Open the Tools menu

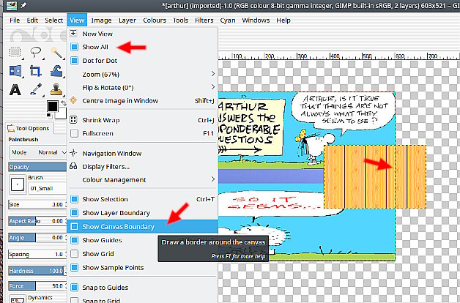point(180,20)
